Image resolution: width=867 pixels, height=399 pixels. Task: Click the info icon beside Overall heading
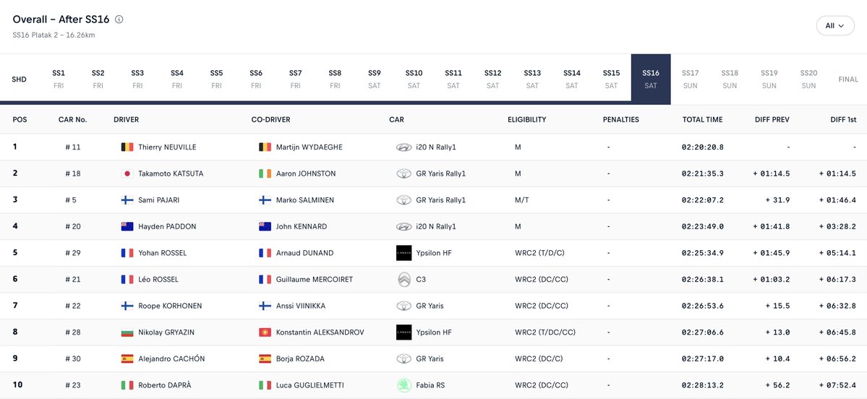click(119, 20)
